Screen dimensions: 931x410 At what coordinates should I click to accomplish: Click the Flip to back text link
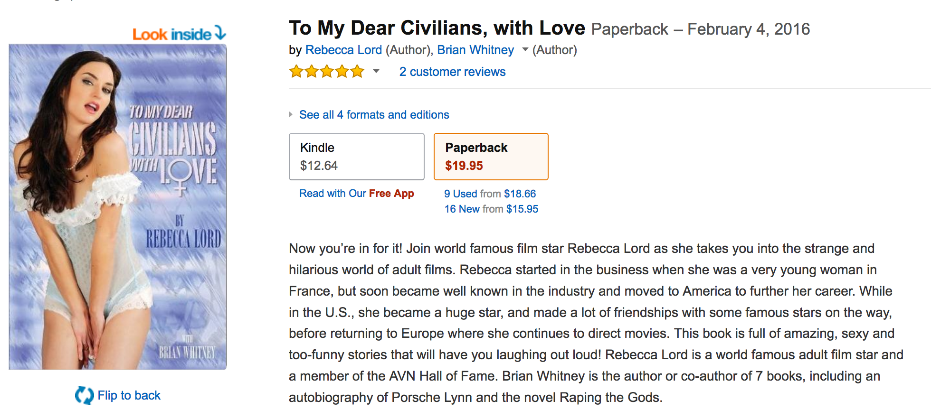click(x=129, y=395)
